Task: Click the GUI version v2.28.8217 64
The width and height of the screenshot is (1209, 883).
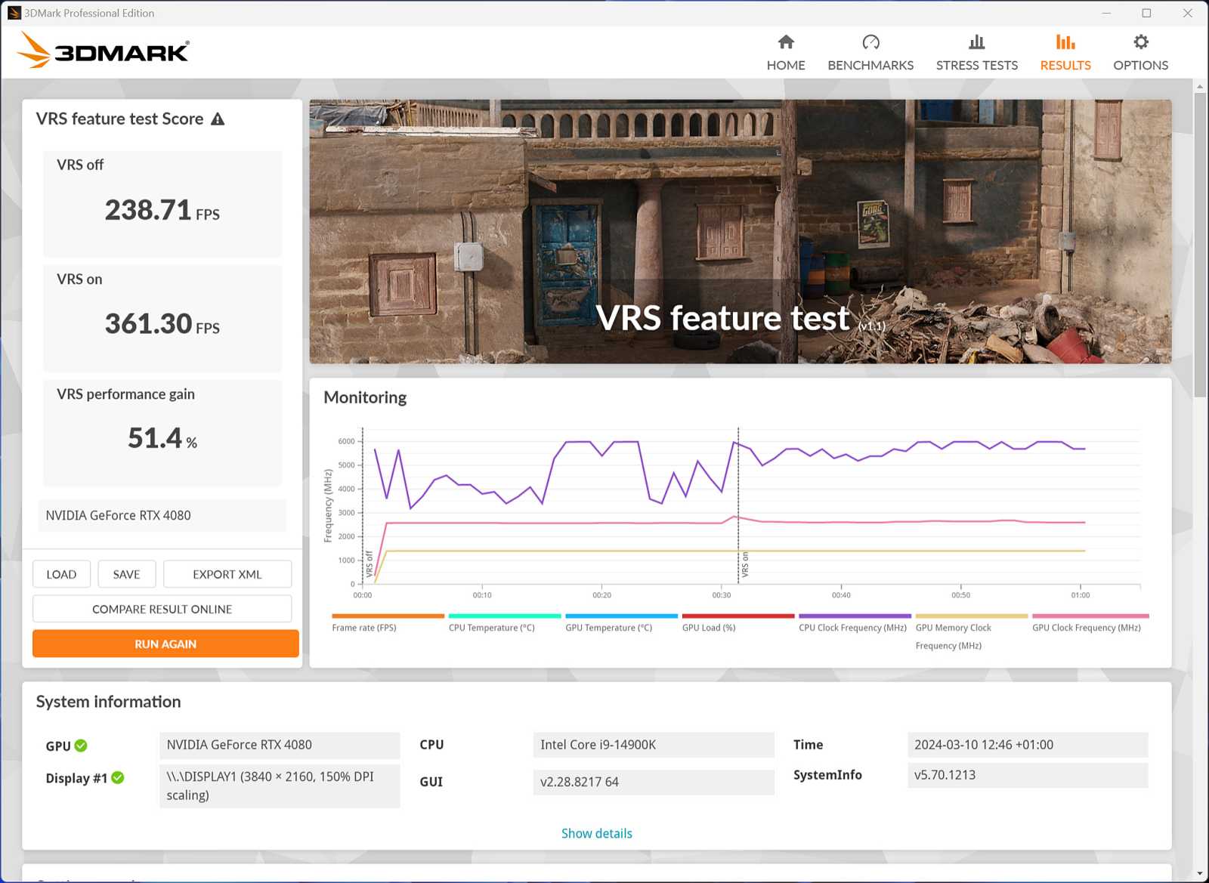Action: 654,782
